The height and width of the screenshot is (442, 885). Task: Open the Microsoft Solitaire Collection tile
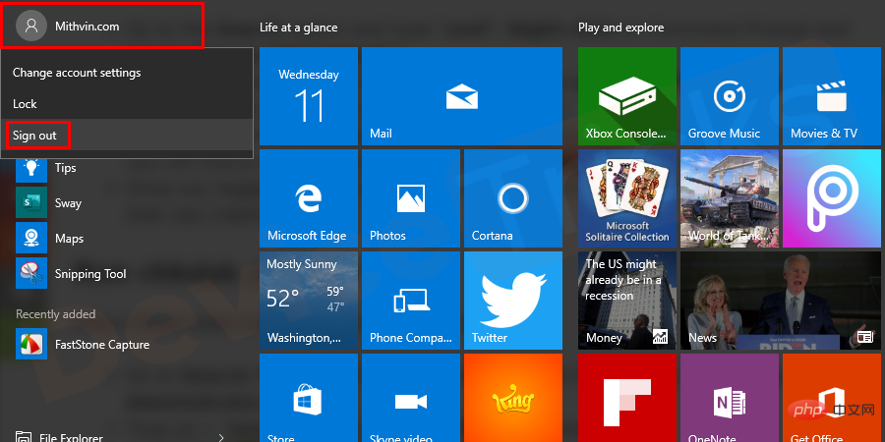pyautogui.click(x=627, y=198)
